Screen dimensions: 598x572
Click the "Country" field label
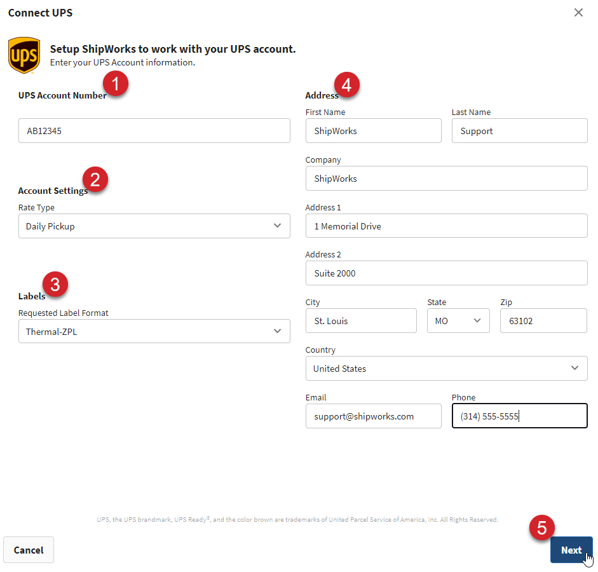(320, 350)
